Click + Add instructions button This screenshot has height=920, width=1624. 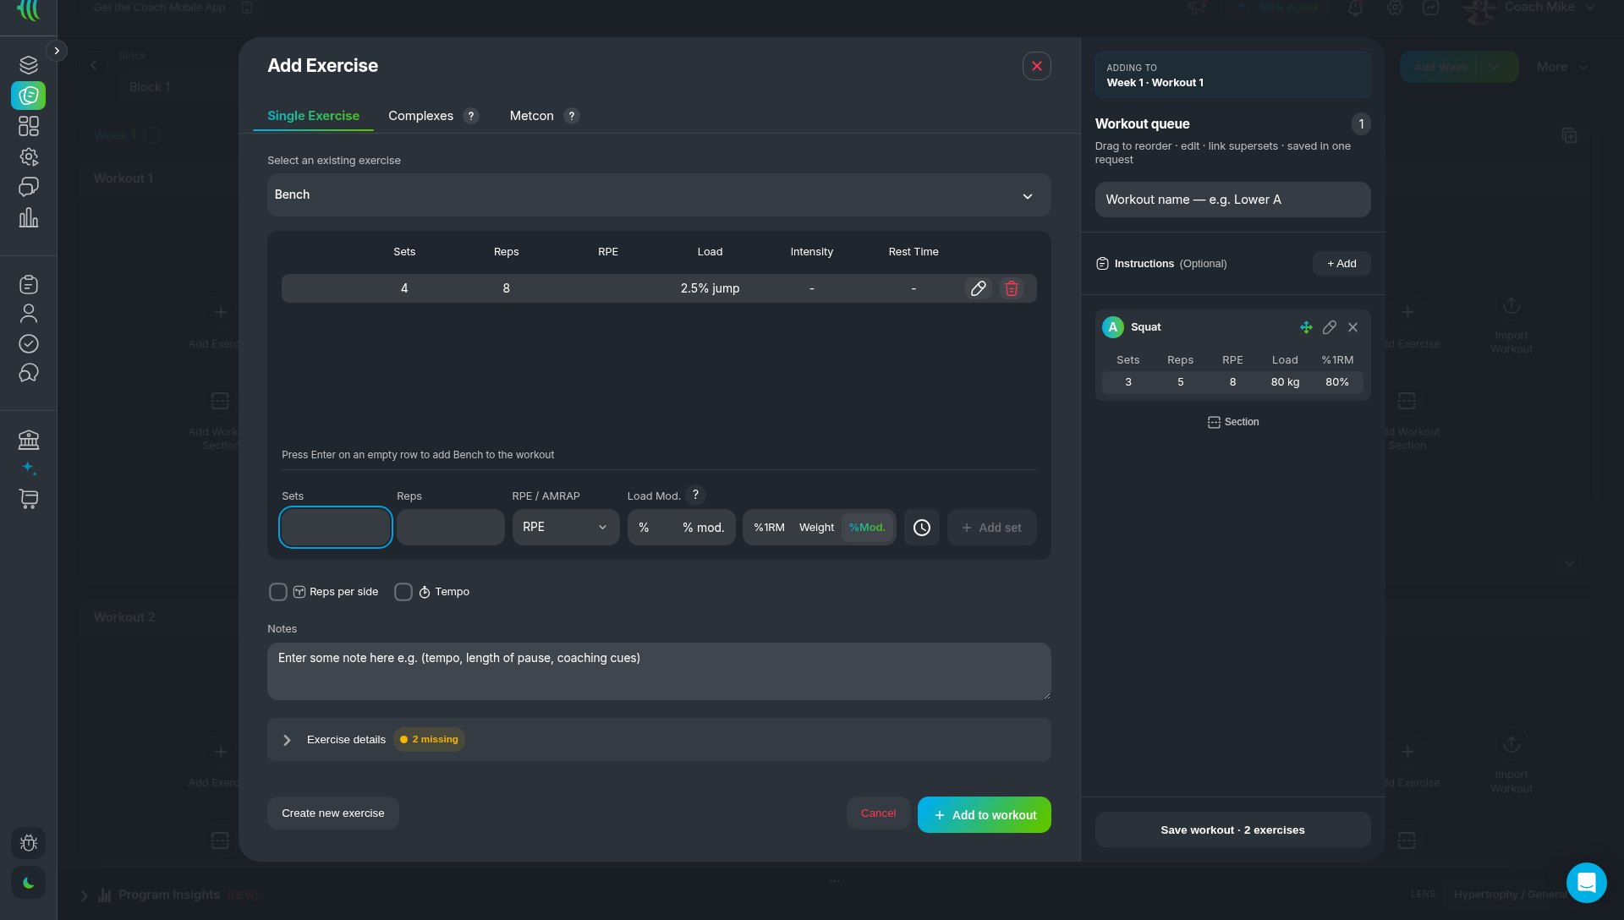pyautogui.click(x=1341, y=264)
